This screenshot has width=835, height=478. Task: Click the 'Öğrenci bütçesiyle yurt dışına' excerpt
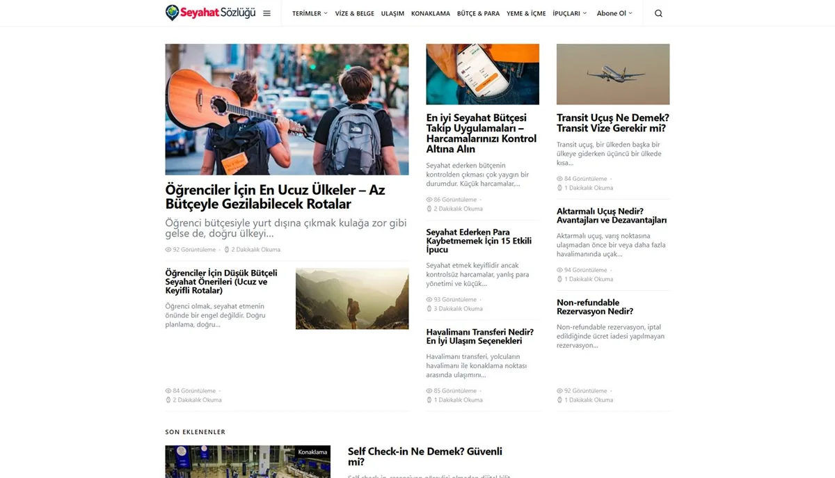(x=286, y=228)
